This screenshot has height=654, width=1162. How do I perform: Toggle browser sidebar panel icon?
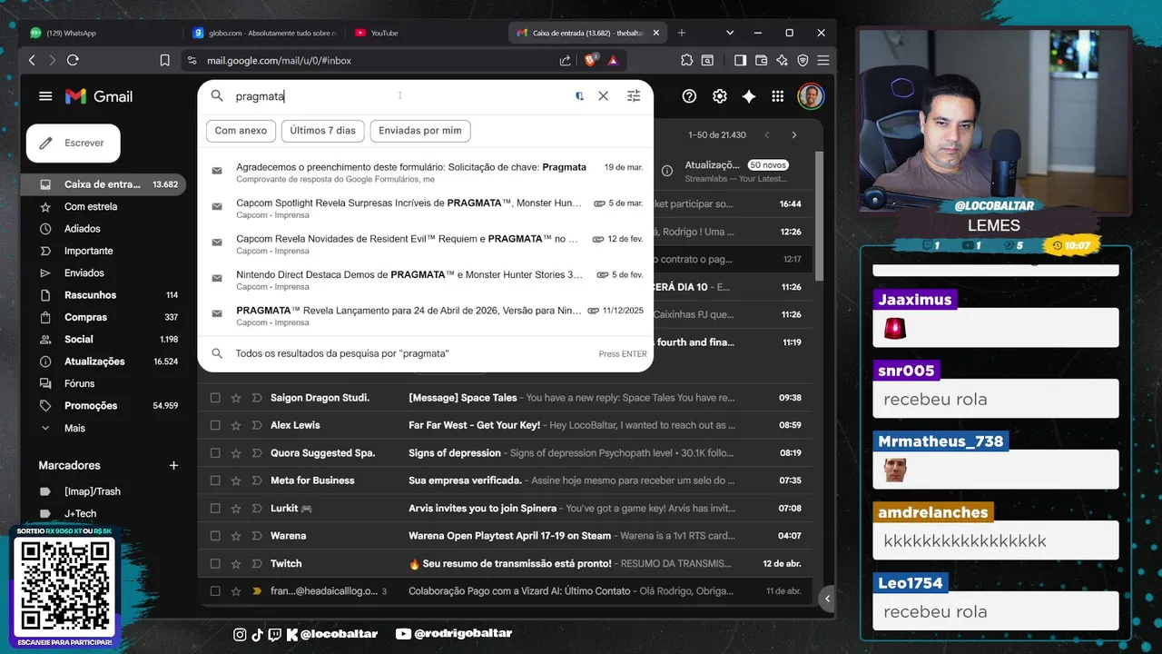740,60
